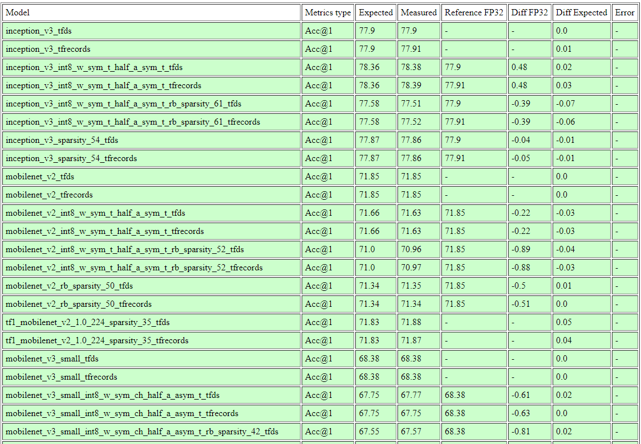This screenshot has width=641, height=444.
Task: Select inception_v3_int8_w_sym_t_half_a_sym_t_tfds model name
Action: (94, 67)
